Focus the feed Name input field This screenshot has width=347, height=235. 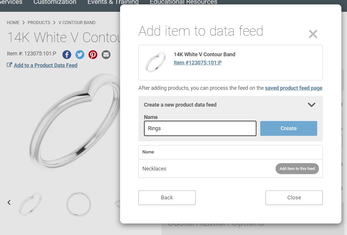click(x=200, y=128)
